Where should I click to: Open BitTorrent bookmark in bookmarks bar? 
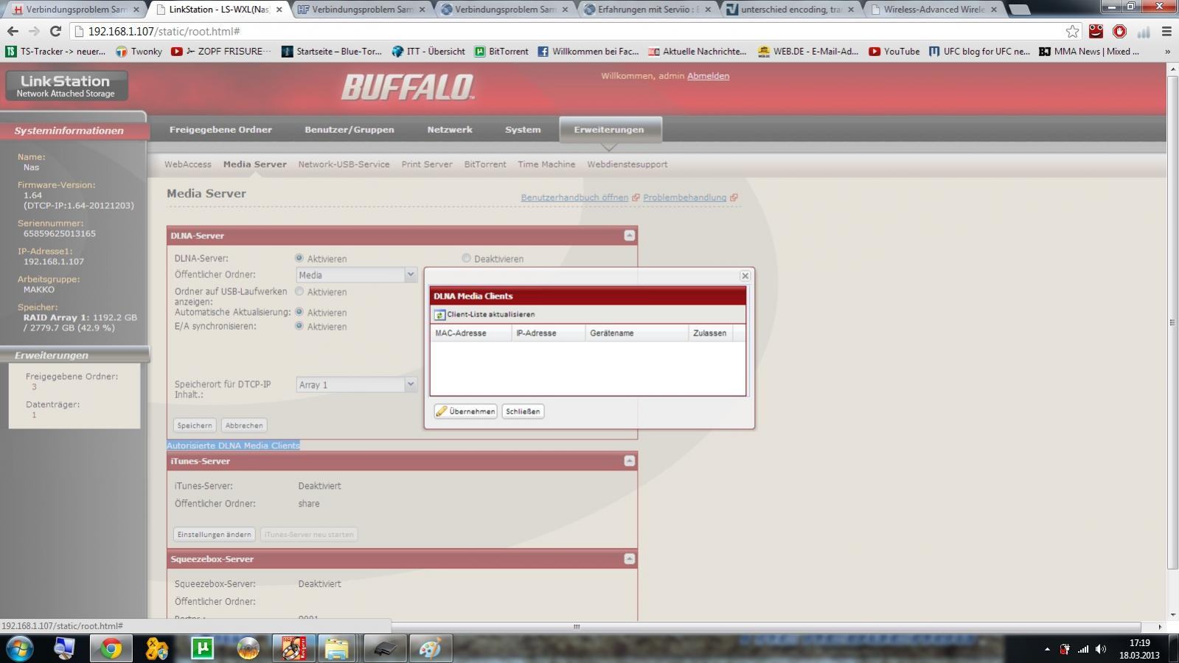(501, 52)
